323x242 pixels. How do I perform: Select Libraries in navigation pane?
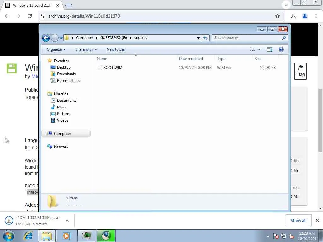point(61,94)
